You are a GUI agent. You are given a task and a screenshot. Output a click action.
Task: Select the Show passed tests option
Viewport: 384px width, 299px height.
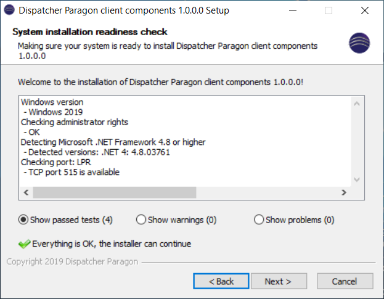(24, 220)
